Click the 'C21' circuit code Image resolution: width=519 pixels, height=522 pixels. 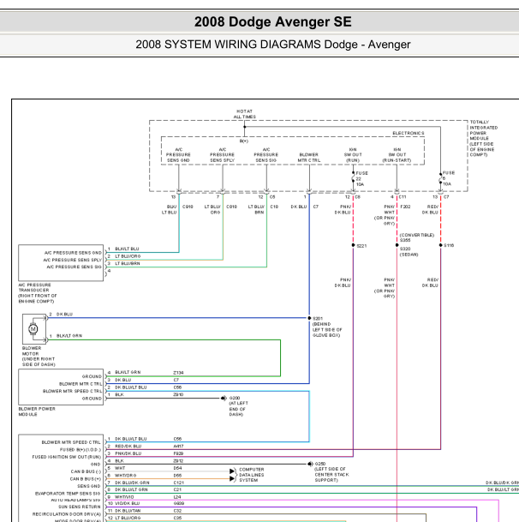click(x=177, y=489)
